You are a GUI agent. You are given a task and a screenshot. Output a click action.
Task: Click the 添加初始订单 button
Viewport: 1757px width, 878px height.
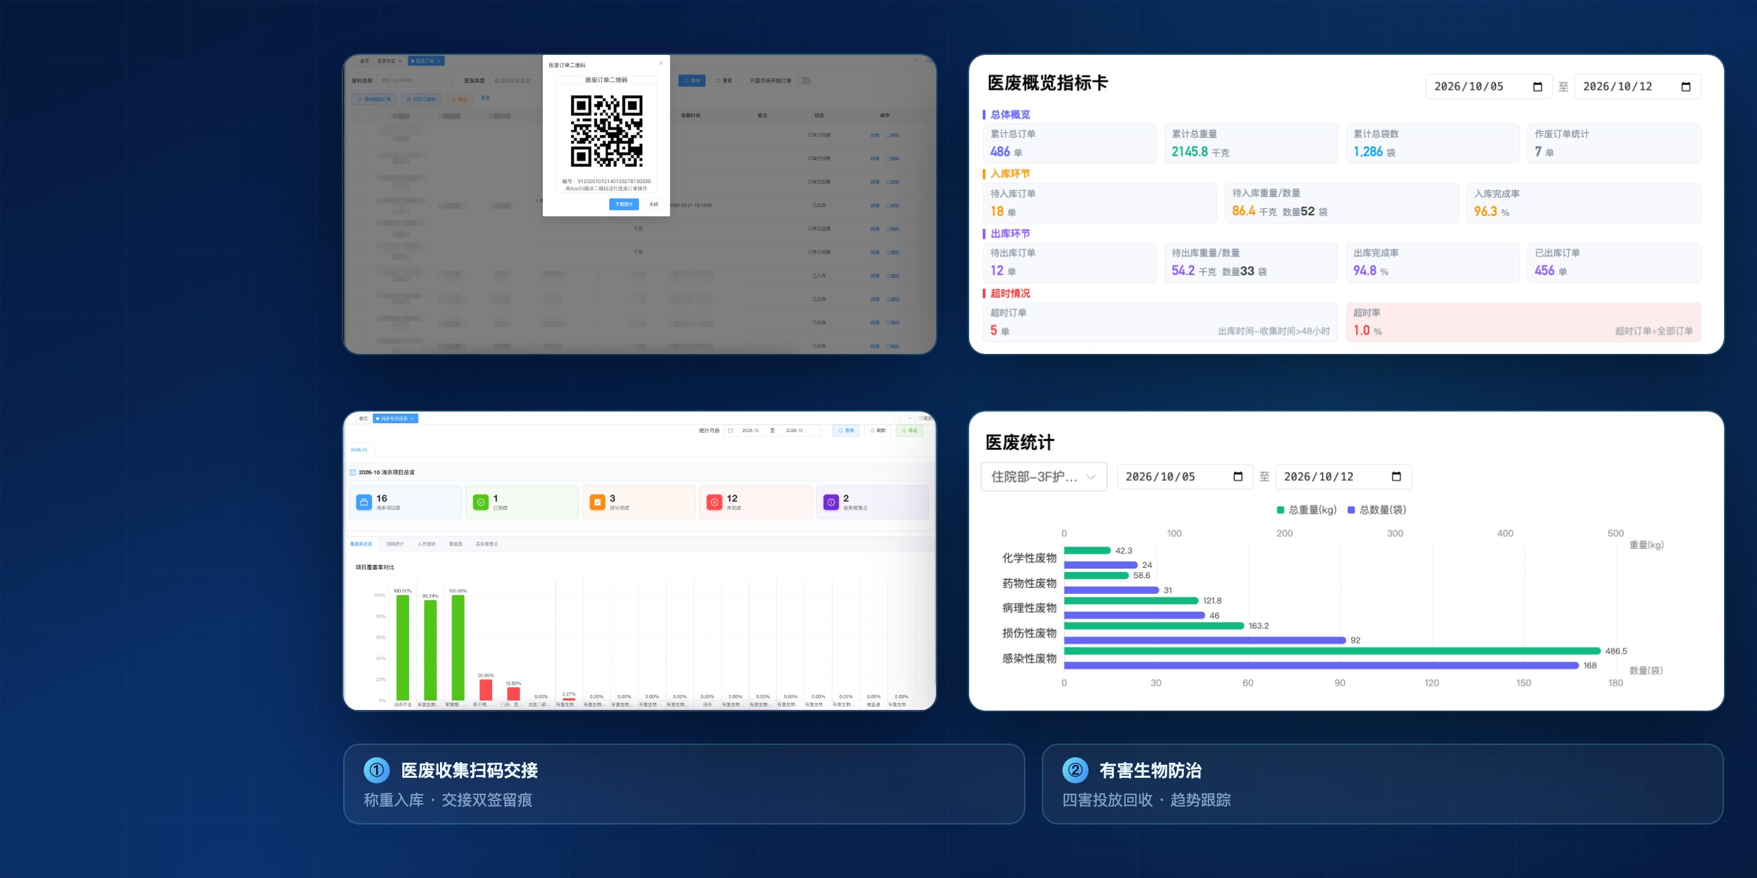(x=375, y=99)
